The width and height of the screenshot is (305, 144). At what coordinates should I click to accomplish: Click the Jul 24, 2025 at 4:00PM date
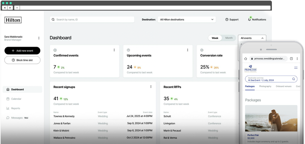tap(139, 116)
